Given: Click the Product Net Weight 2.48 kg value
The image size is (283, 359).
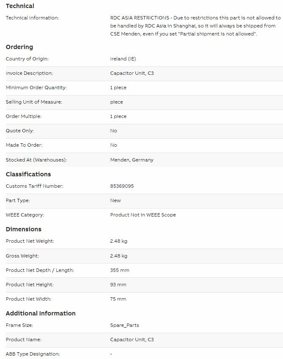Looking at the screenshot, I should point(118,241).
